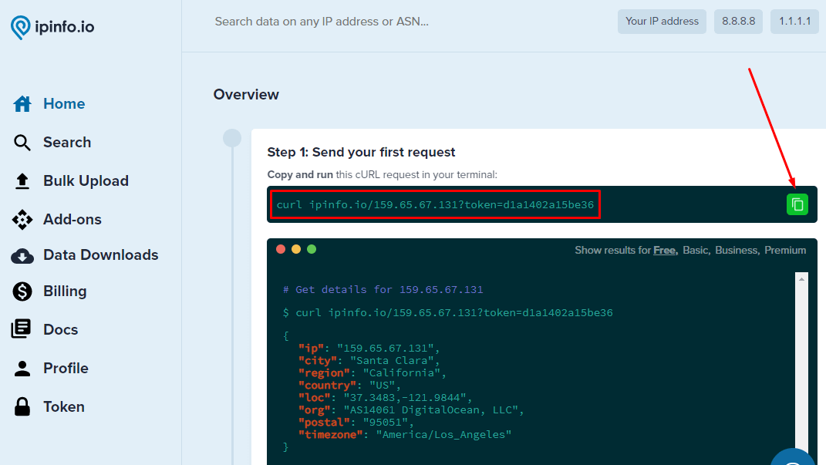Open Profile page label
Viewport: 826px width, 465px height.
[66, 368]
